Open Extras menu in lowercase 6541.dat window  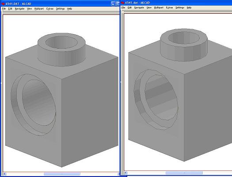pos(169,8)
